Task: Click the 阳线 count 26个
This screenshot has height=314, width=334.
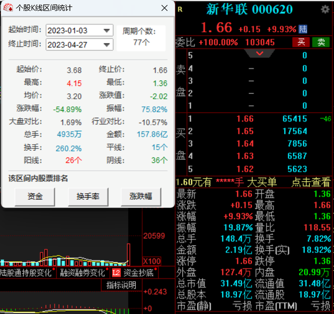Action: (x=74, y=160)
